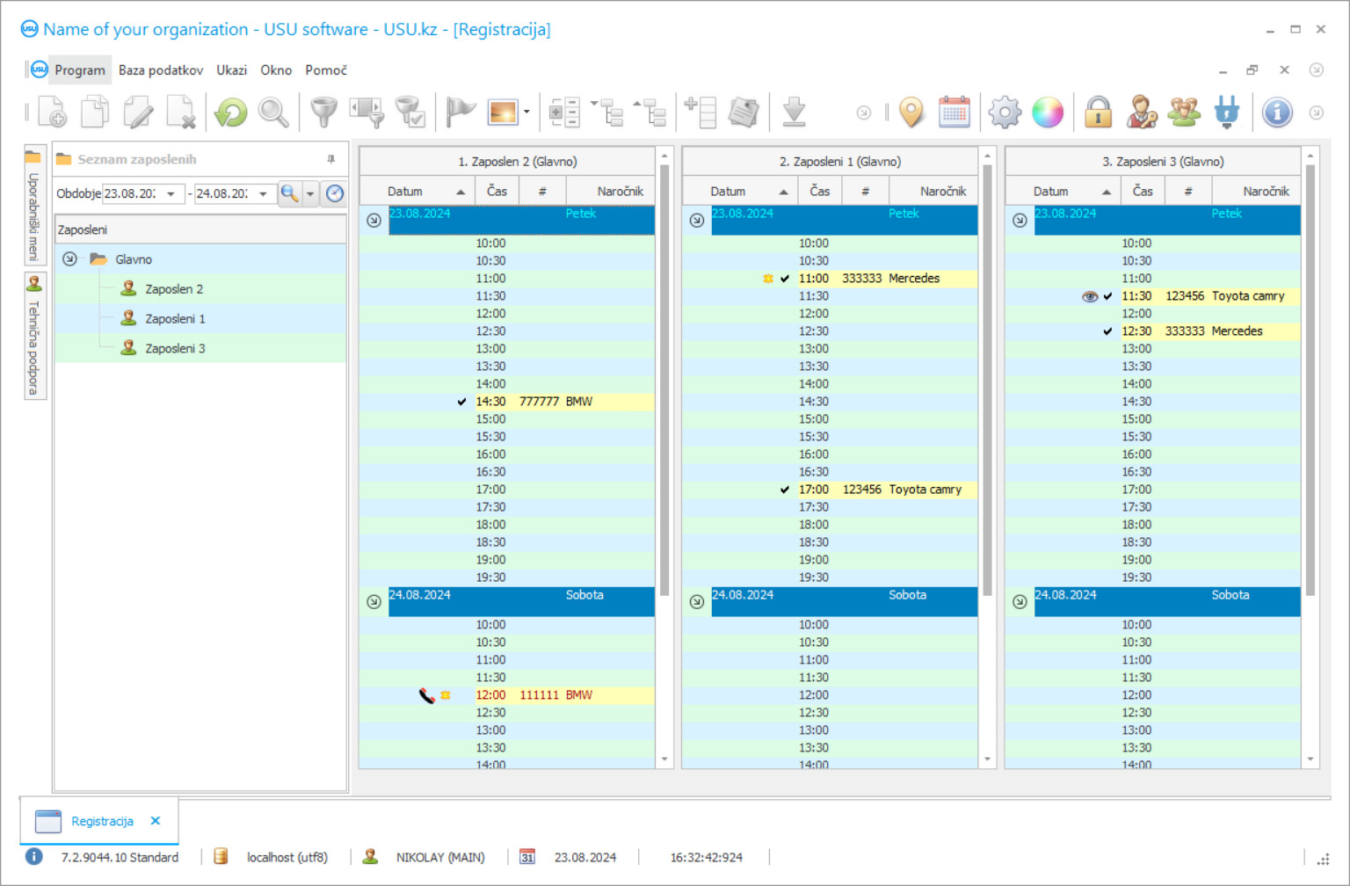
Task: Open the period start date dropdown
Action: (171, 194)
